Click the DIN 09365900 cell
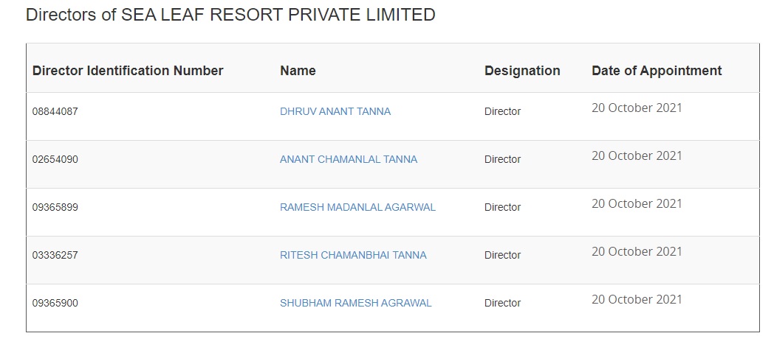The image size is (774, 350). [55, 304]
